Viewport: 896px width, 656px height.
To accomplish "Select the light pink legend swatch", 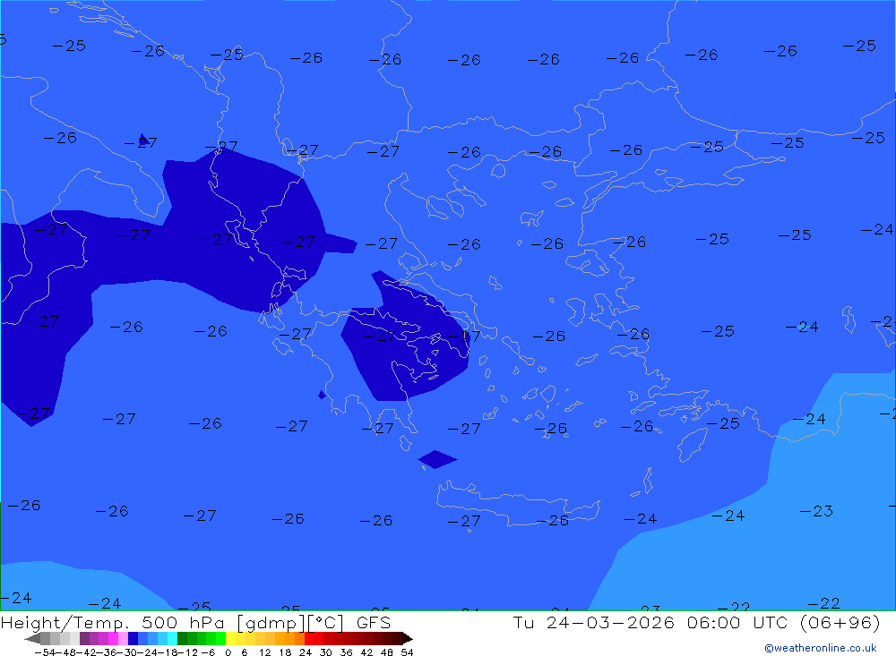I will 123,638.
